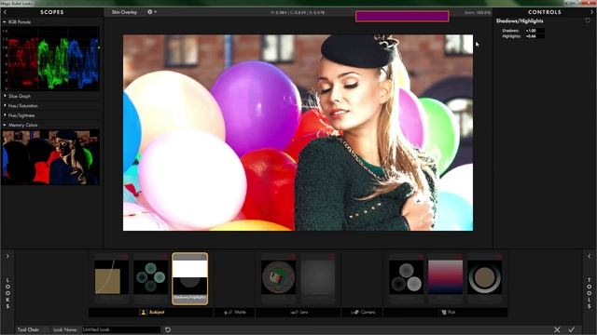Click the vertical LOOKS label
The image size is (597, 335).
click(7, 292)
